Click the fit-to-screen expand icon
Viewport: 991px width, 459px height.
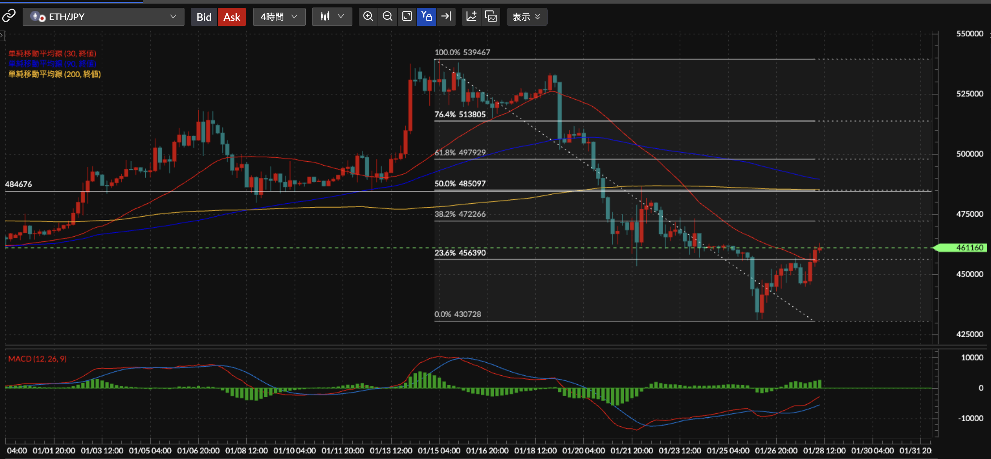(x=407, y=17)
